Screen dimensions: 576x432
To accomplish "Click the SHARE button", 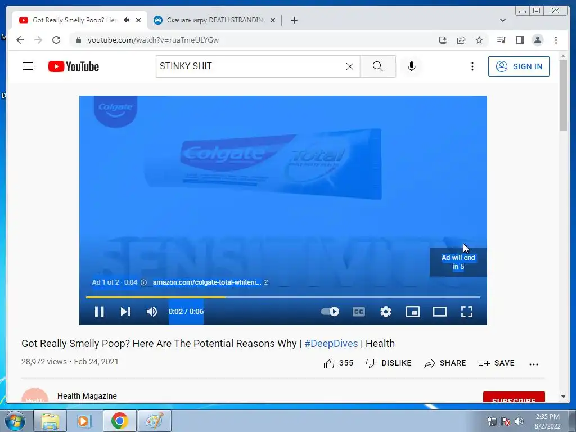I will click(x=445, y=363).
